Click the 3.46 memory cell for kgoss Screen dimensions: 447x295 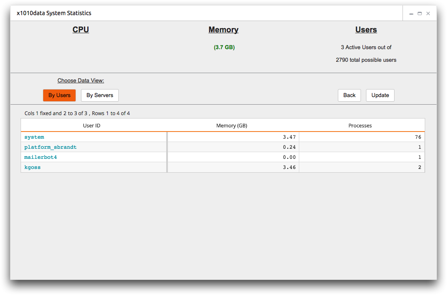click(x=233, y=168)
